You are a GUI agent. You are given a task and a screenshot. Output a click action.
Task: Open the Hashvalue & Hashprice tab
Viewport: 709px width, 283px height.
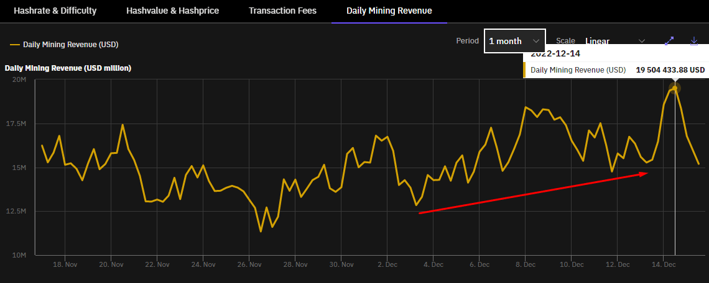[x=172, y=11]
